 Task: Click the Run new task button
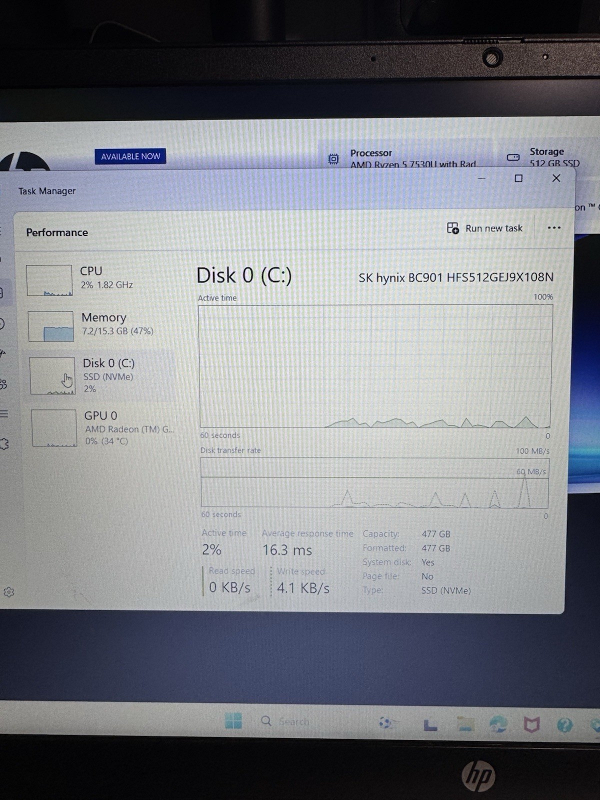click(x=484, y=228)
